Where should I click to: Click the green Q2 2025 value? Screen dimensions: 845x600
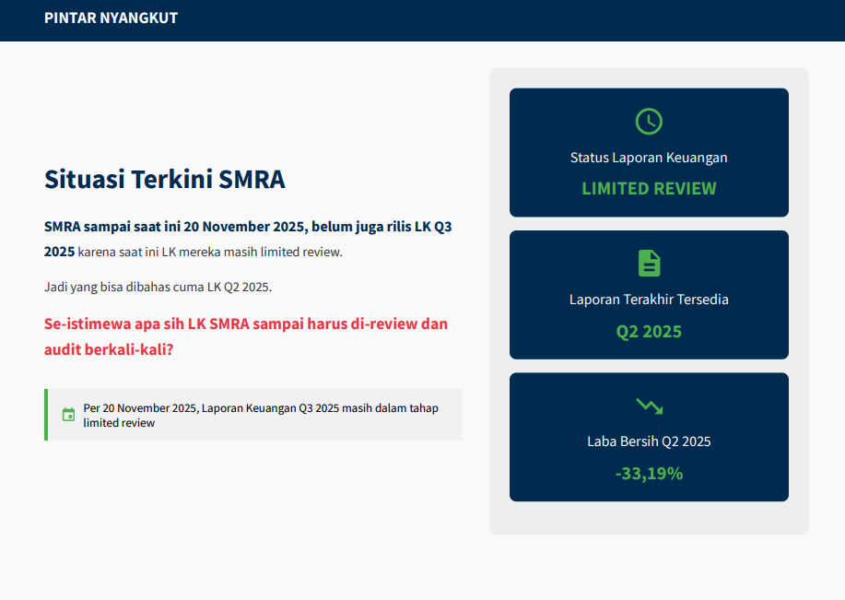pyautogui.click(x=649, y=331)
